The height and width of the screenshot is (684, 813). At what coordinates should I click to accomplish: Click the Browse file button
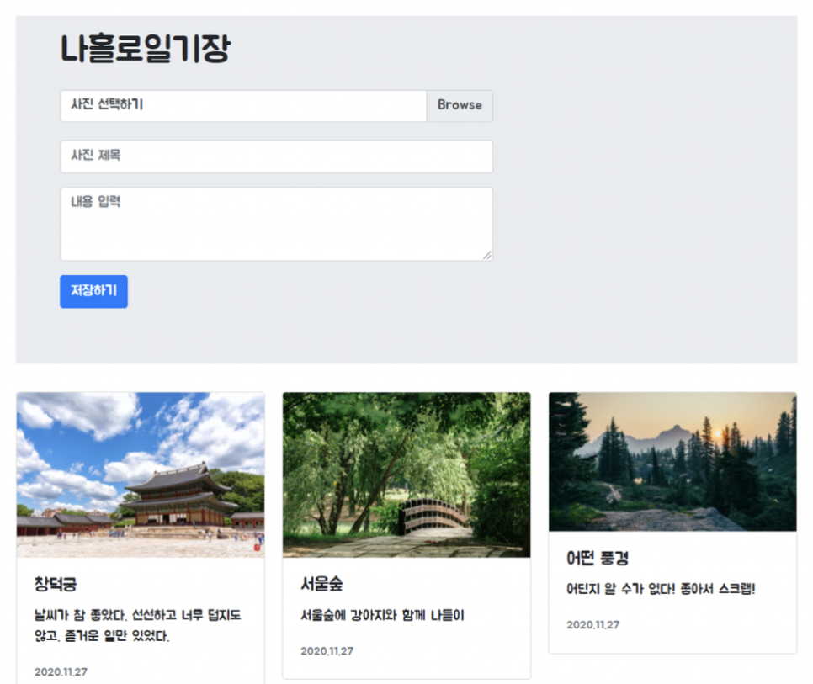(460, 106)
